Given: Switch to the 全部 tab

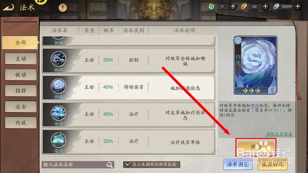Looking at the screenshot, I should click(20, 43).
